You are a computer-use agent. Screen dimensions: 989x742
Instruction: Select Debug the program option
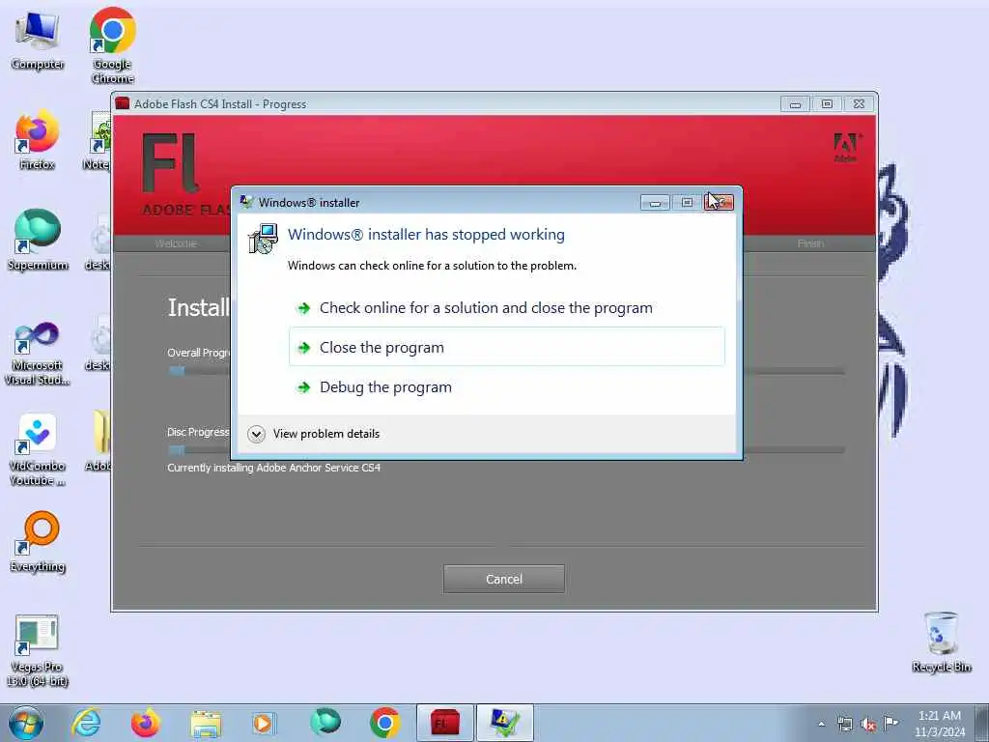click(506, 386)
